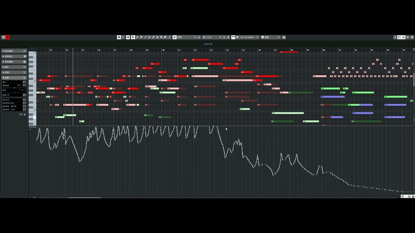Select the Glue tool
The width and height of the screenshot is (415, 233).
[x=153, y=37]
